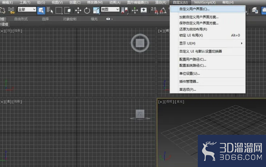This screenshot has width=266, height=167.
Task: Open the 视图(V) menu
Action: [x=57, y=2]
